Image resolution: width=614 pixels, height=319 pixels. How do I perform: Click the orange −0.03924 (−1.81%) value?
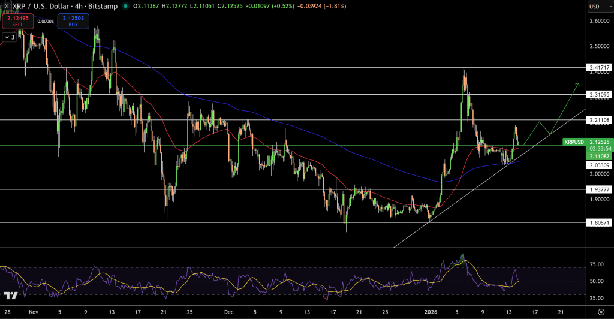click(x=321, y=6)
